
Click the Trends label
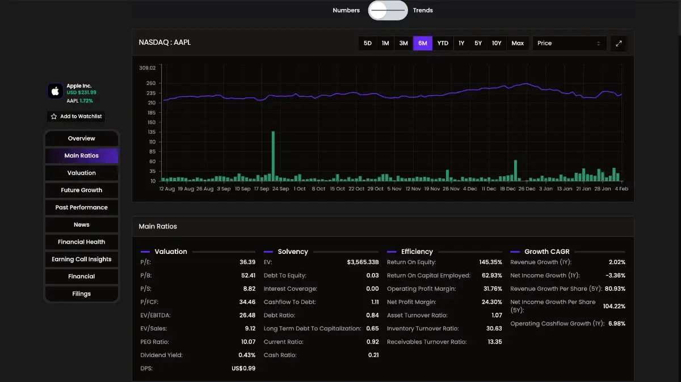[x=423, y=10]
